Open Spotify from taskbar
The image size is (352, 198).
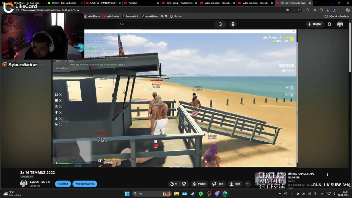click(x=201, y=194)
